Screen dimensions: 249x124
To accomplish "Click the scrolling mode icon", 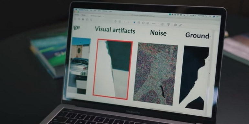I will (168, 24).
